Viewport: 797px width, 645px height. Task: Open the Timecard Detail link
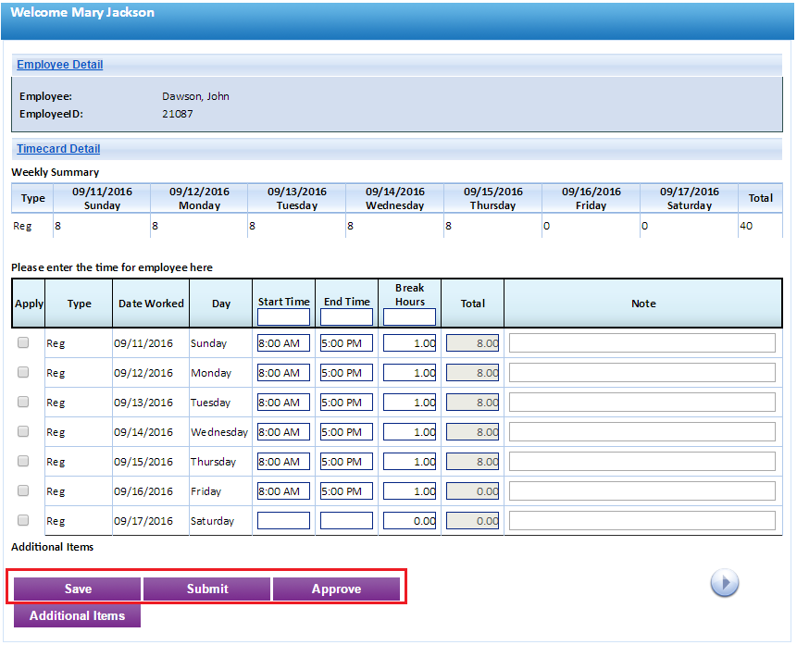point(58,149)
